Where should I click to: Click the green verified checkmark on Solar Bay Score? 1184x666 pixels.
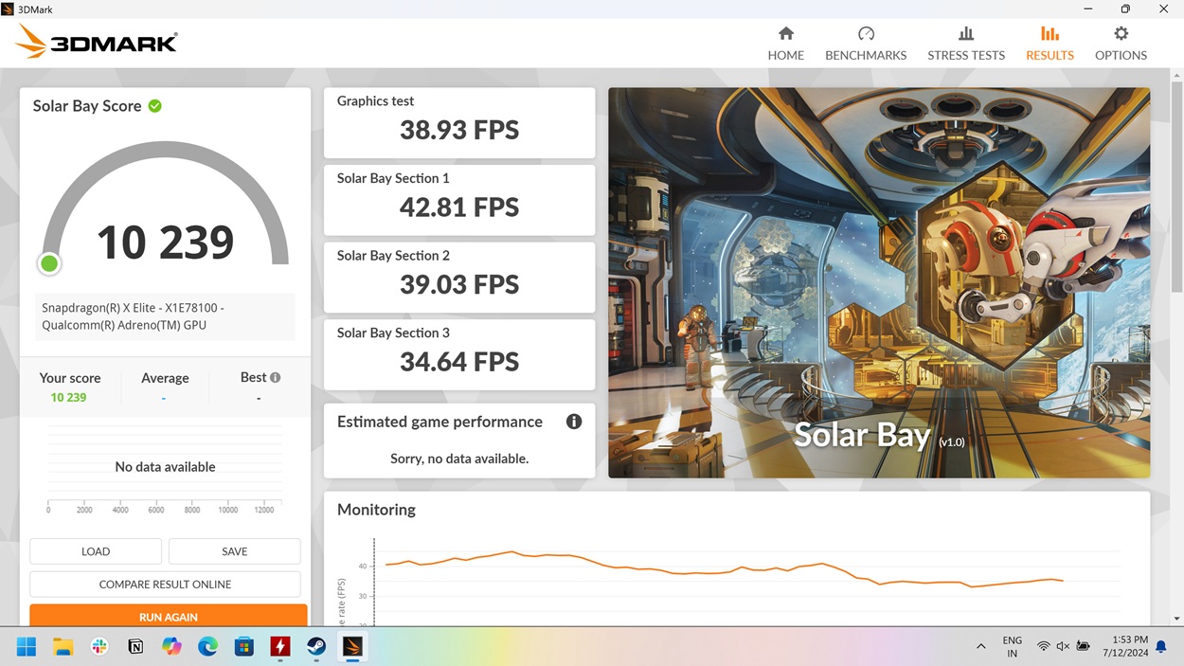point(154,105)
